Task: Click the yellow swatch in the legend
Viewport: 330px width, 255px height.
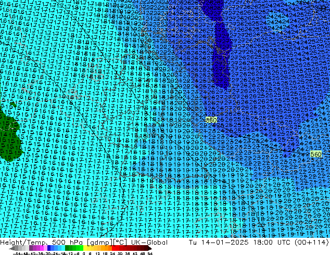Action: click(85, 248)
